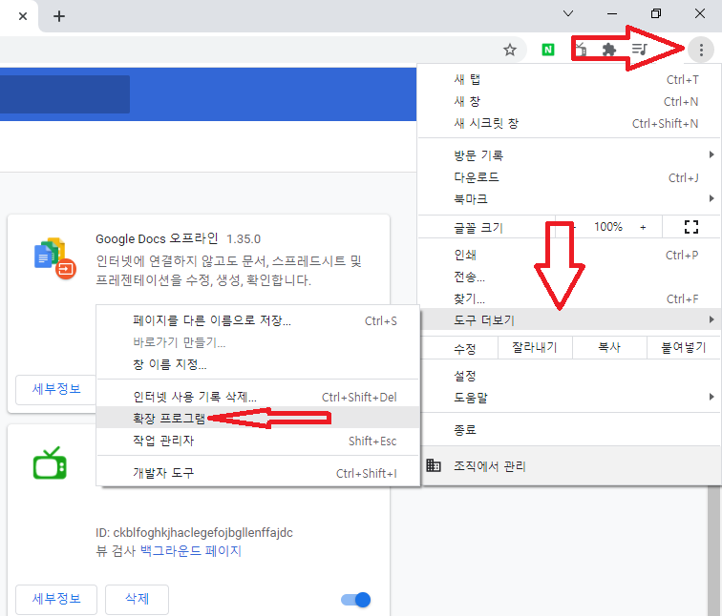The height and width of the screenshot is (616, 722).
Task: Click the green TV extension icon
Action: point(50,463)
